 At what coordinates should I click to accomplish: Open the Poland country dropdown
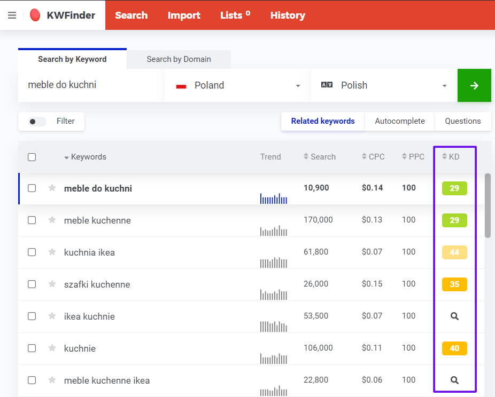[x=237, y=85]
